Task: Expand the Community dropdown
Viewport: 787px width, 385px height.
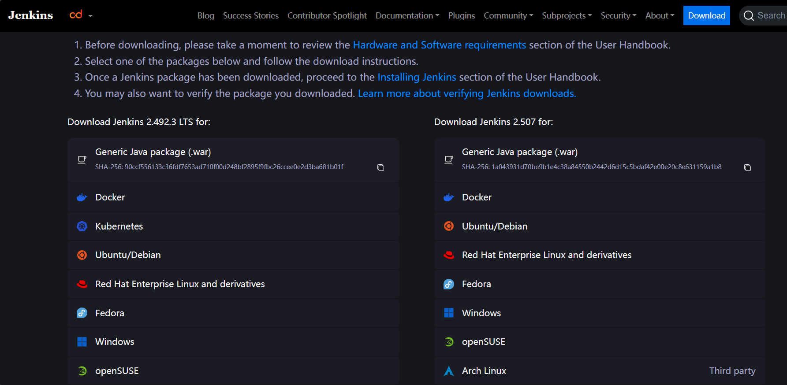Action: pos(508,15)
